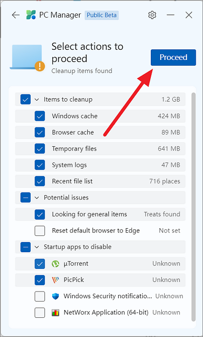Click the Proceed button
The image size is (203, 337).
(x=173, y=58)
